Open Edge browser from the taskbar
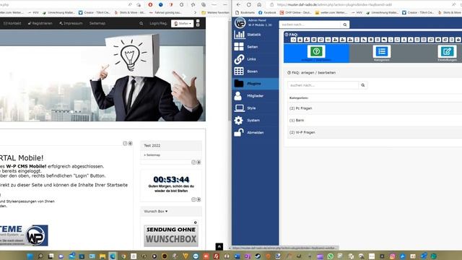This screenshot has width=462, height=260. (113, 256)
